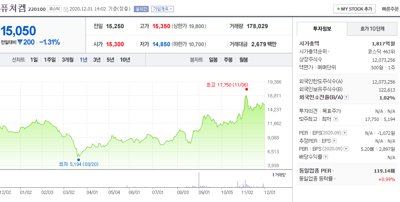
Task: Open help icon next to 추정PER EPS
Action: 334,141
